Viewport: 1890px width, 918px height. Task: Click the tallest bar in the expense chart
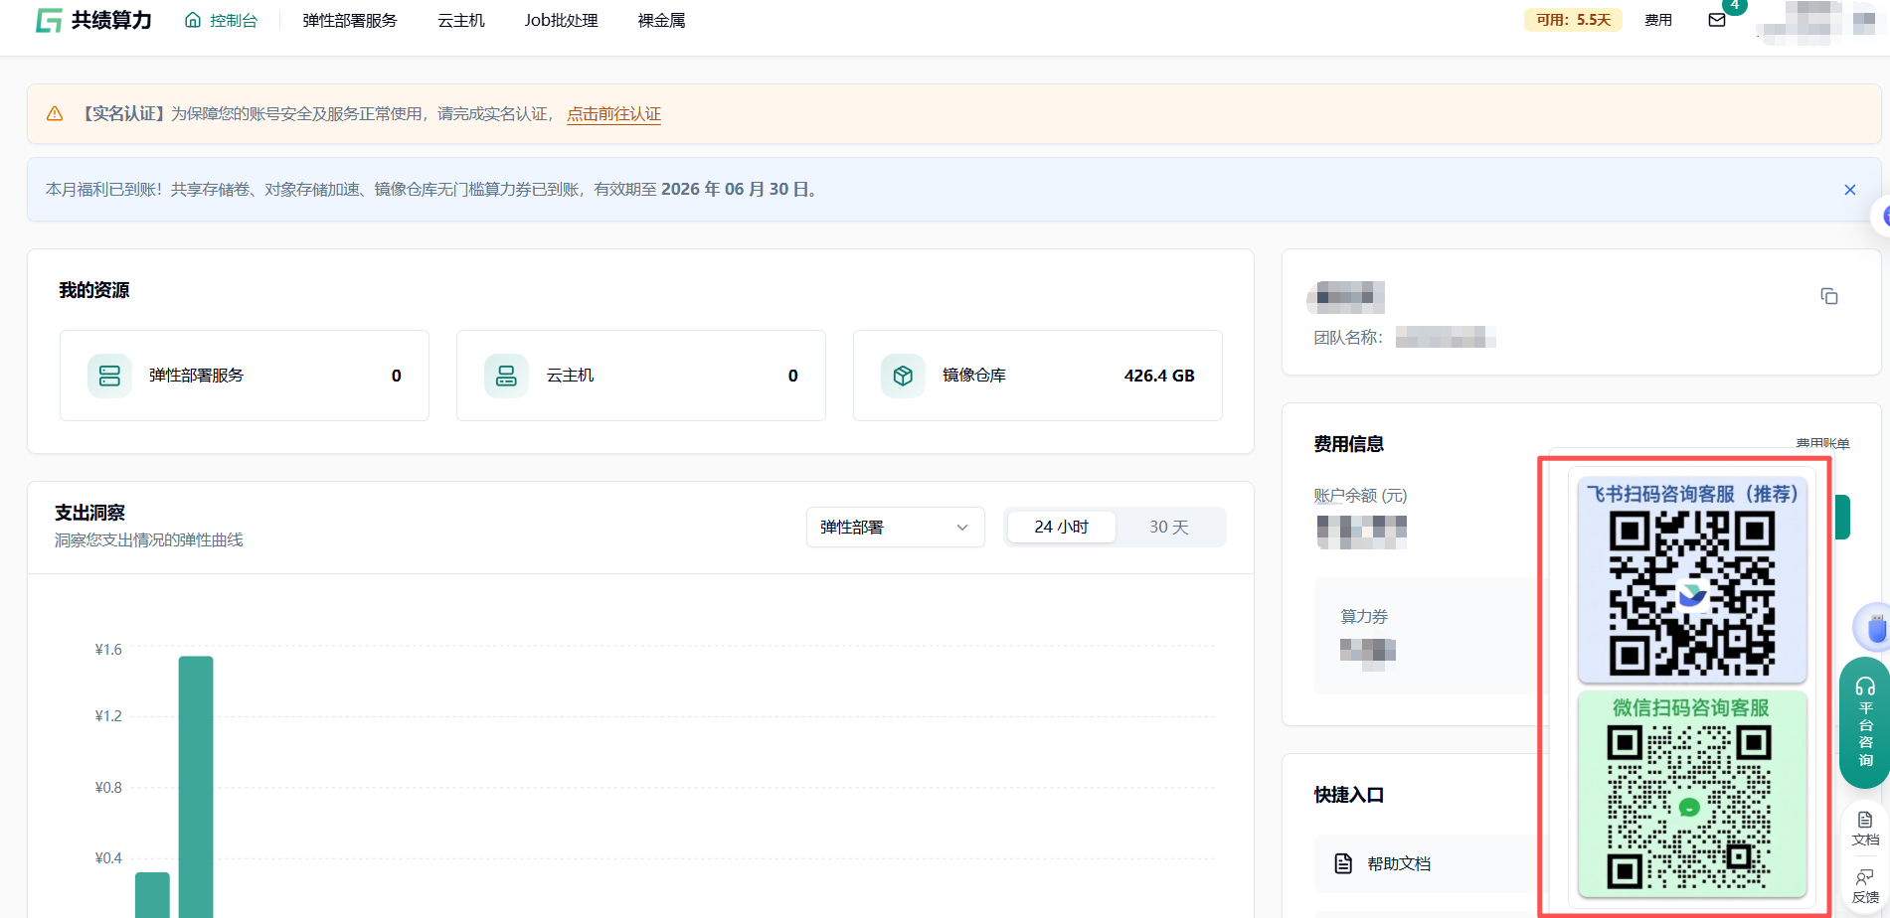[x=196, y=787]
